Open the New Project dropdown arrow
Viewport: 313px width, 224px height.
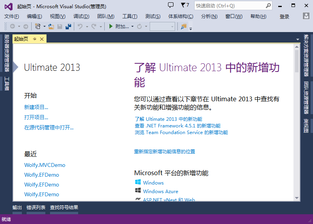(x=44, y=26)
